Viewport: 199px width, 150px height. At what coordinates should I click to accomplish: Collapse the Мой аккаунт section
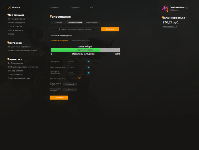[26, 15]
